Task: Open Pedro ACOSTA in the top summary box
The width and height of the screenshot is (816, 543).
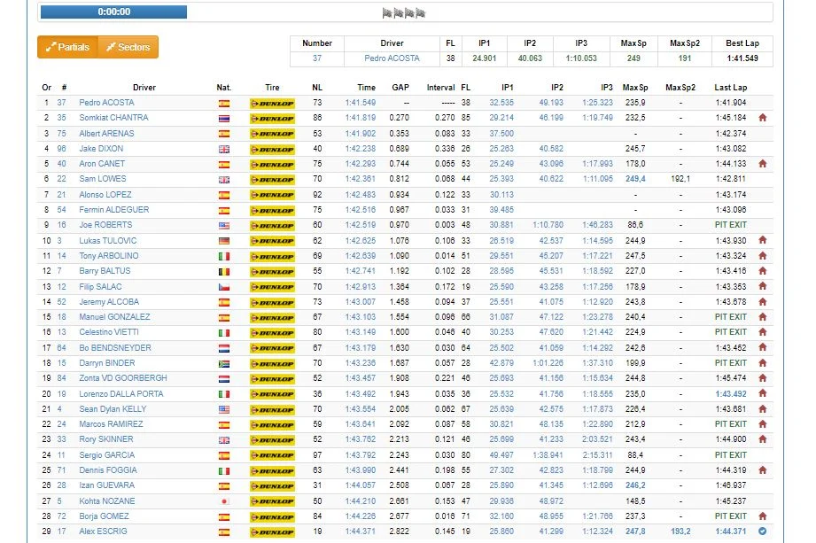Action: 392,58
